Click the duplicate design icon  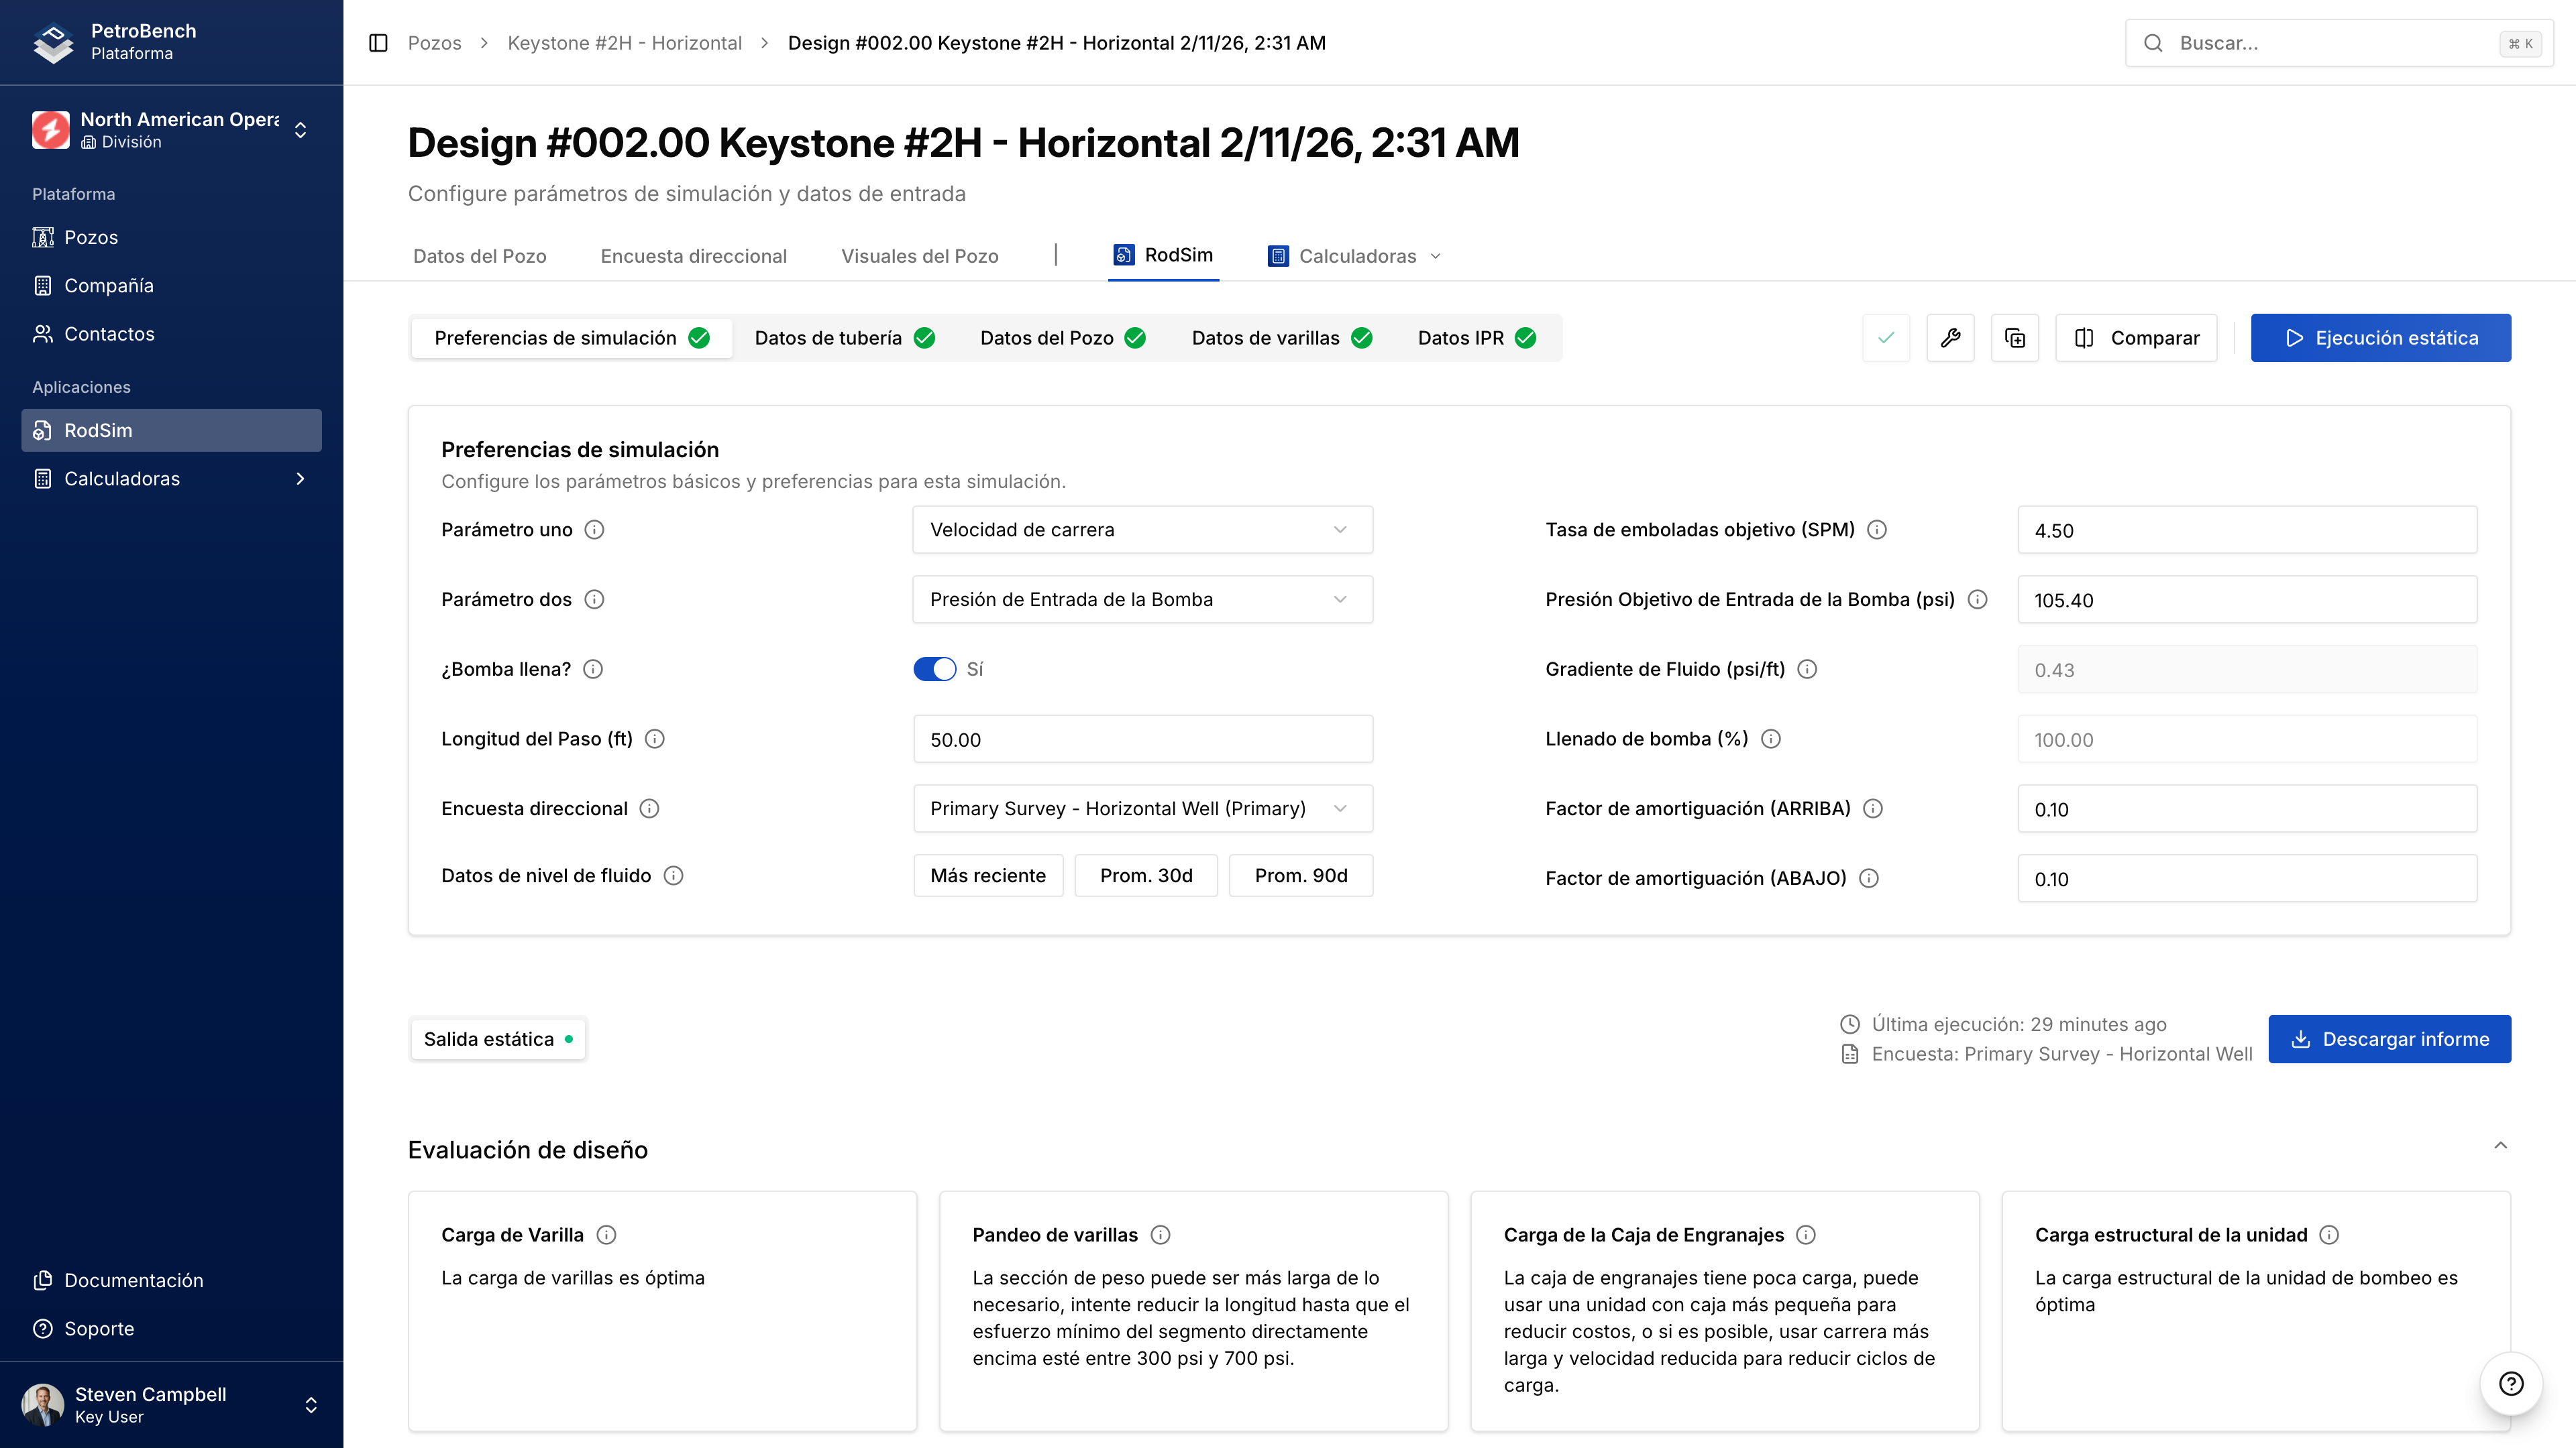pyautogui.click(x=2015, y=338)
